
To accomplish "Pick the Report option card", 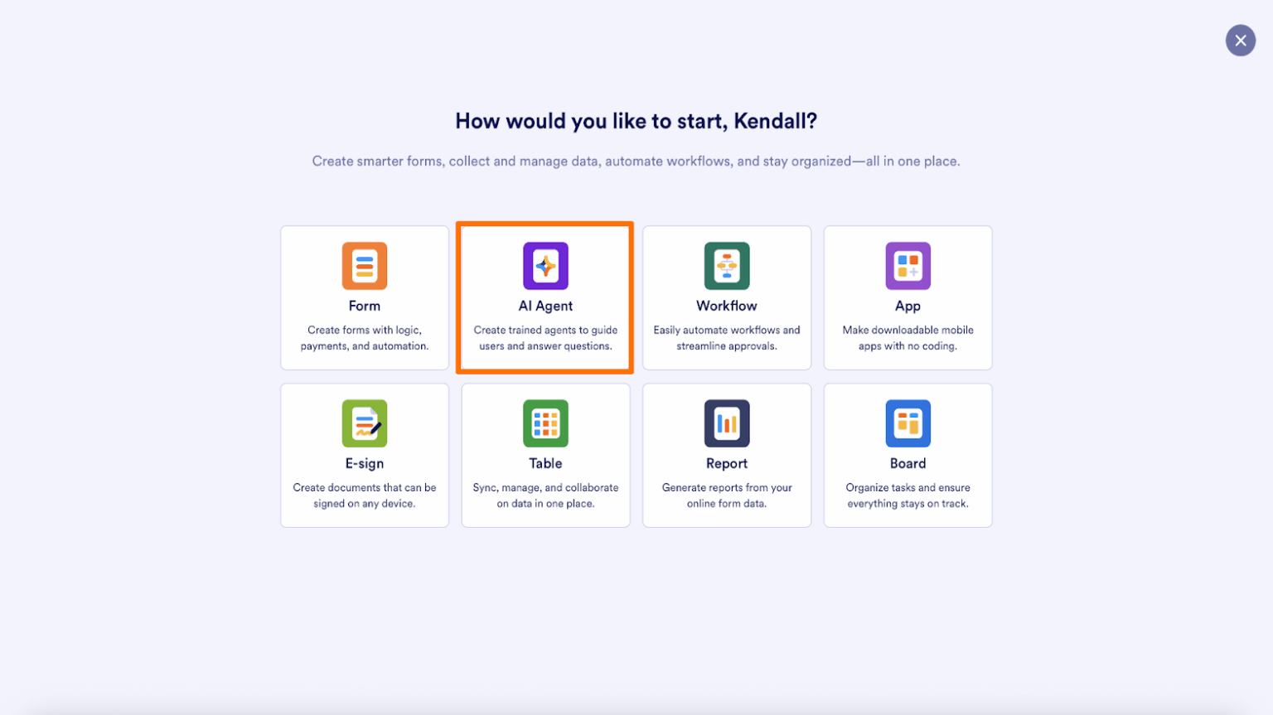I will pyautogui.click(x=726, y=454).
